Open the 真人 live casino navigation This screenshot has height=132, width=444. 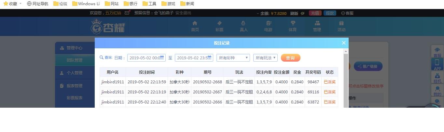[243, 26]
